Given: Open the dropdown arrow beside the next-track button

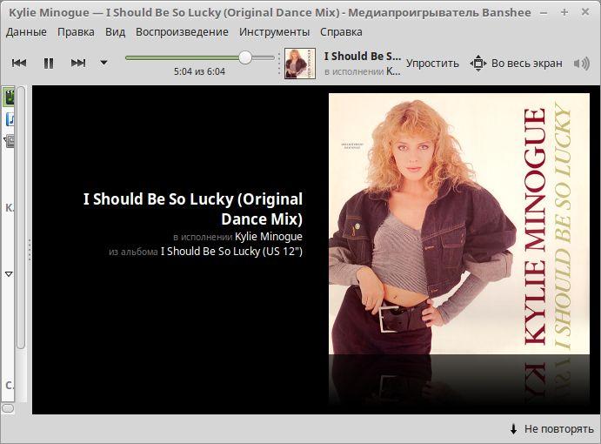Looking at the screenshot, I should (104, 63).
